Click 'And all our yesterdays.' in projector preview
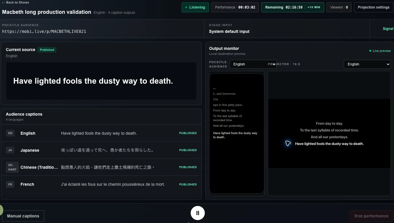 [329, 137]
